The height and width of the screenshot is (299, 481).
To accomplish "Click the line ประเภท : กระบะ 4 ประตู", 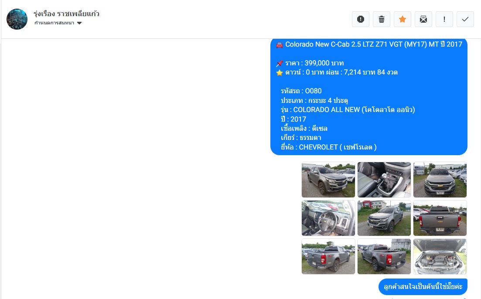I will (314, 101).
